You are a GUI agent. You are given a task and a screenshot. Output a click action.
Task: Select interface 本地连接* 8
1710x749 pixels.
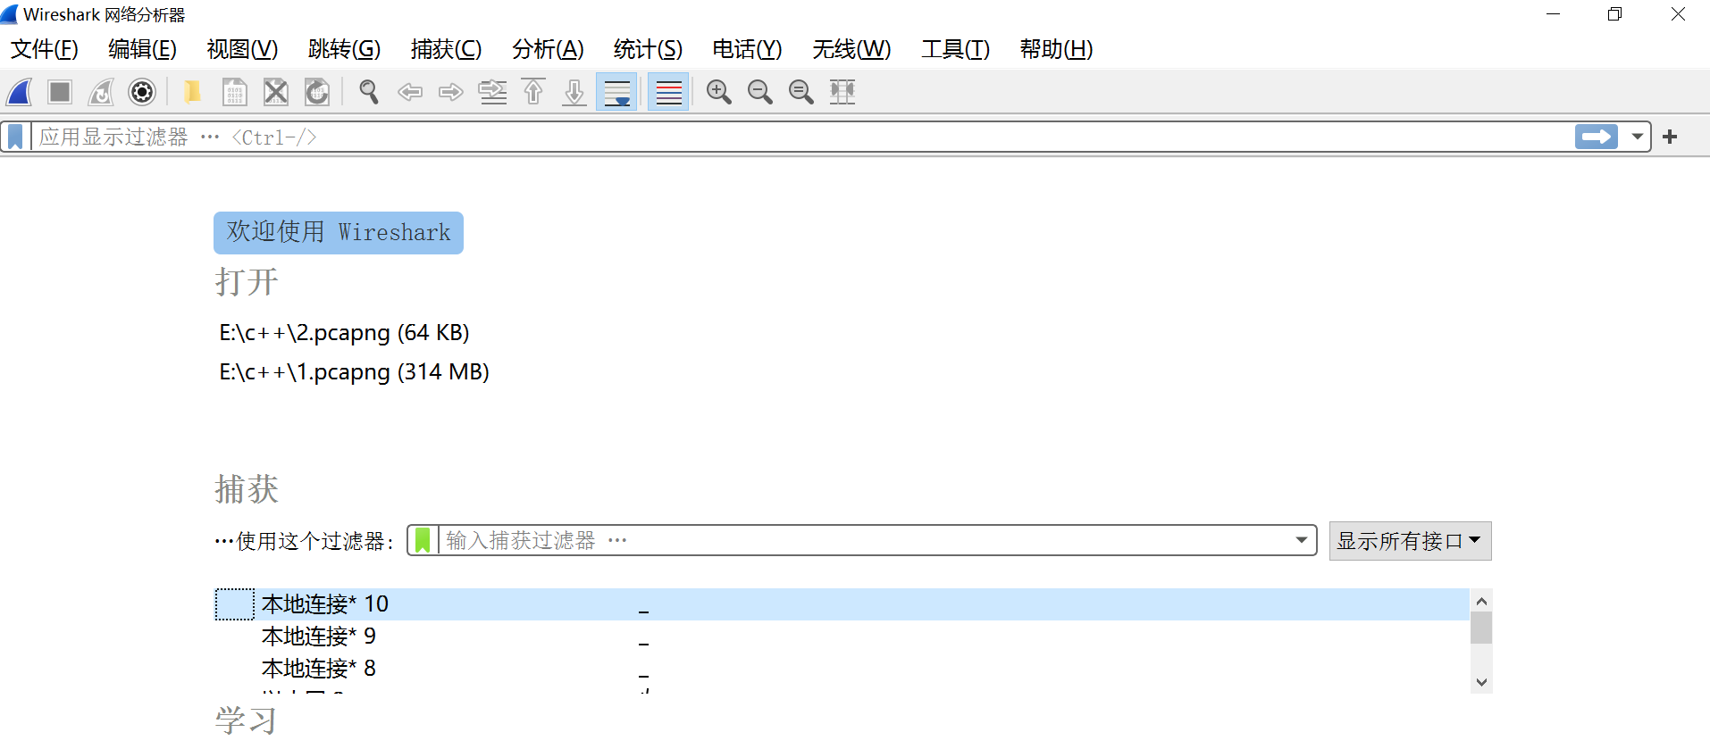[842, 669]
